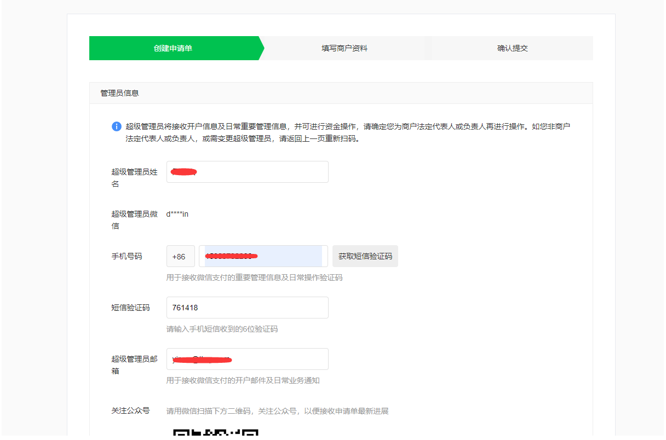
Task: Click the 请输入手机短信收到的6位验证码 hint
Action: tap(222, 329)
